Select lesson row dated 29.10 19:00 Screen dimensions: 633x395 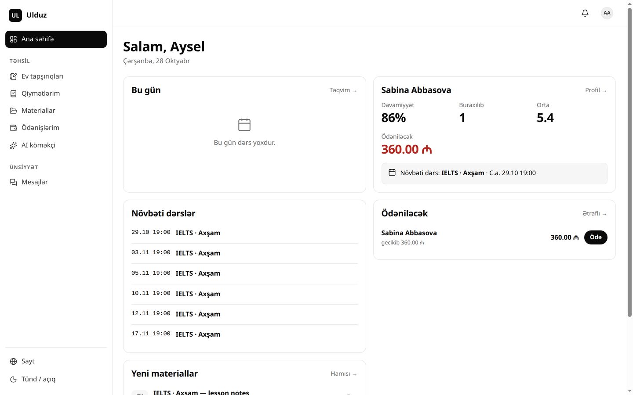tap(244, 233)
